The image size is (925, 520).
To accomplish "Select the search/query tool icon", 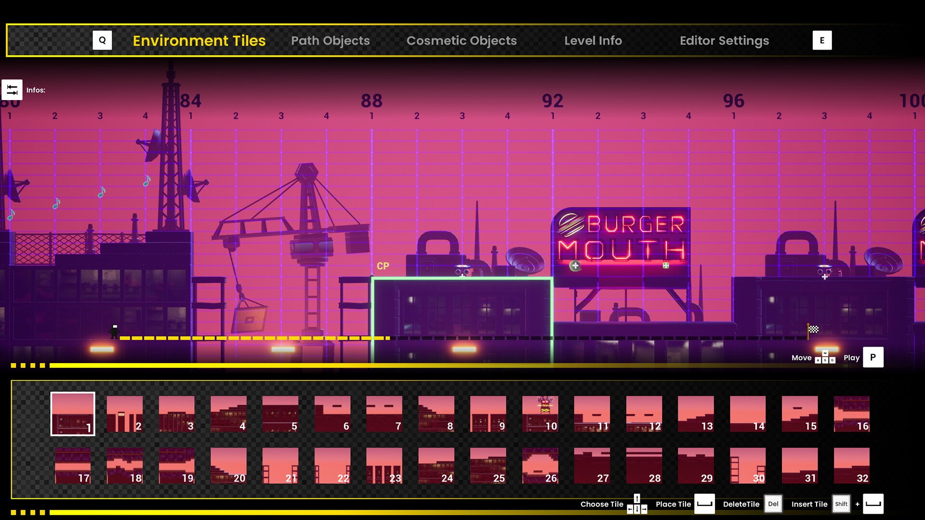I will click(x=102, y=40).
